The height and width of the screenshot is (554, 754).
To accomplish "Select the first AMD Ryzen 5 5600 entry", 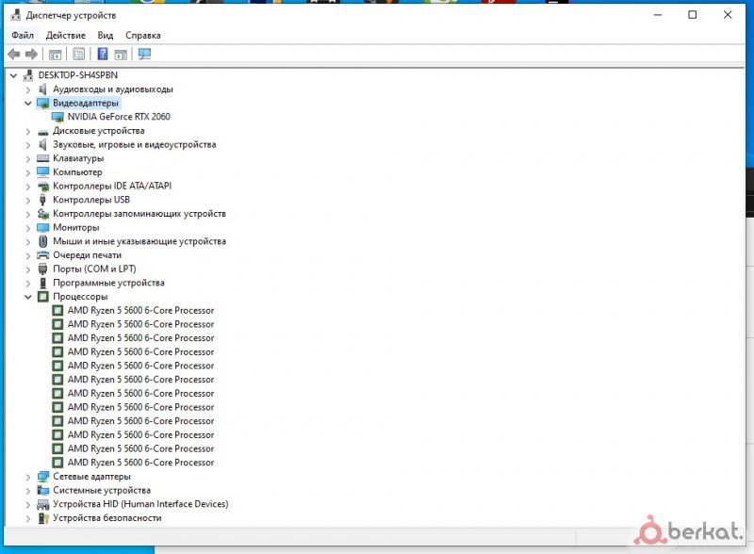I will (140, 311).
